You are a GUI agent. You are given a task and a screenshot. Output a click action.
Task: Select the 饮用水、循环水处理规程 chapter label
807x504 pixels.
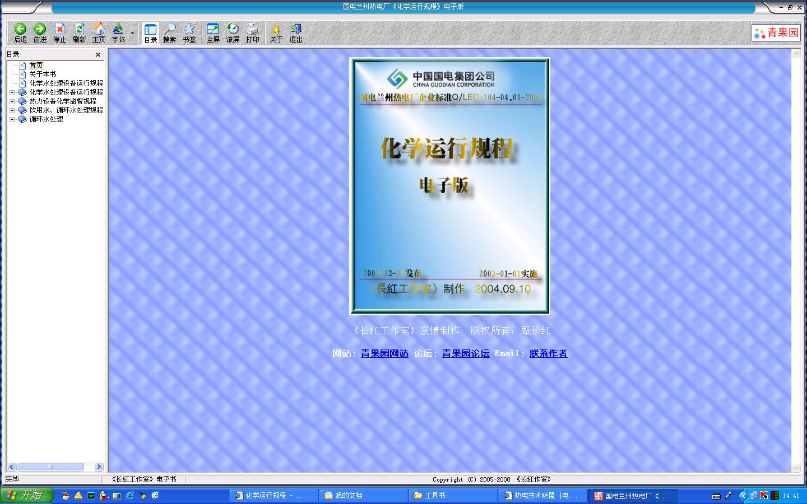pos(66,110)
